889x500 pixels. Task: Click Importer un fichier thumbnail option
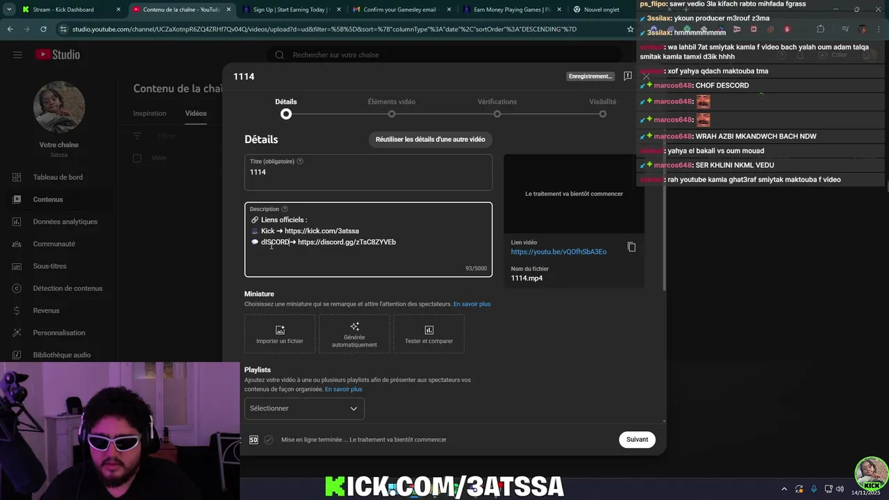[280, 334]
